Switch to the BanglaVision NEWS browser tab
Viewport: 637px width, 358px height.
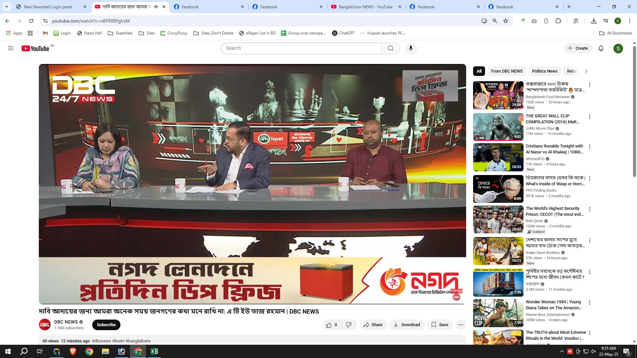coord(365,7)
